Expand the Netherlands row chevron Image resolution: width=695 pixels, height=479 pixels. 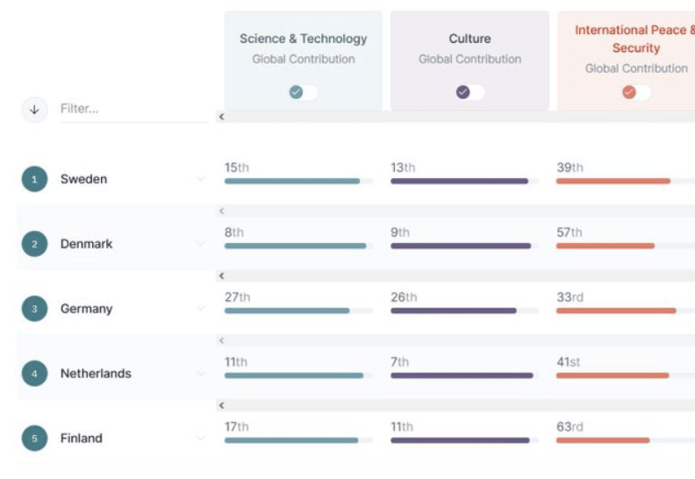[200, 374]
